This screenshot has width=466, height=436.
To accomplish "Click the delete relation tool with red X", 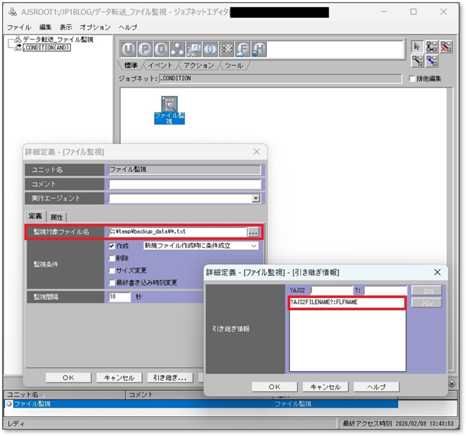I will click(447, 47).
